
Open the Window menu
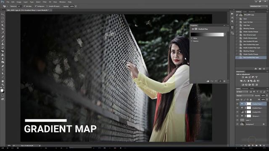pyautogui.click(x=62, y=2)
